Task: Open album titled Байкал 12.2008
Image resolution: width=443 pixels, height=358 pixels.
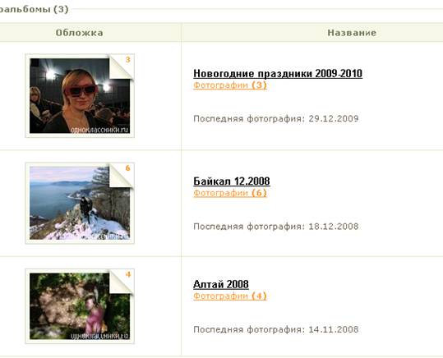Action: pos(232,181)
